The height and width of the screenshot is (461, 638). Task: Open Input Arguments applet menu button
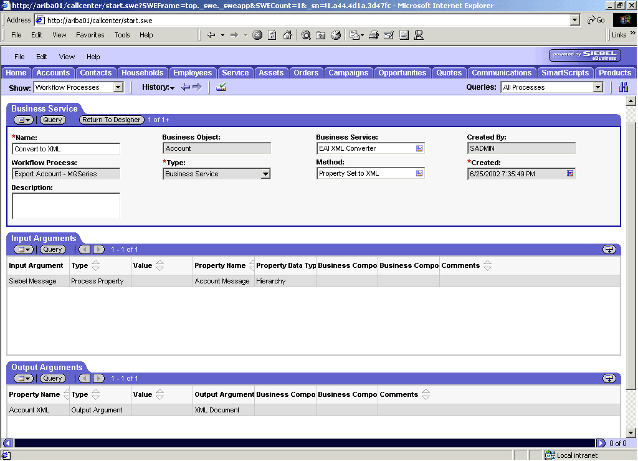click(24, 249)
